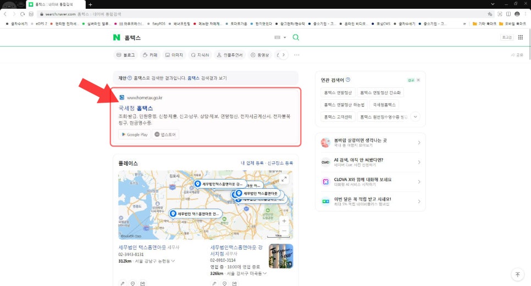Open the 국세청 홈택스 result title
Screen dimensions: 531x286
coord(135,108)
